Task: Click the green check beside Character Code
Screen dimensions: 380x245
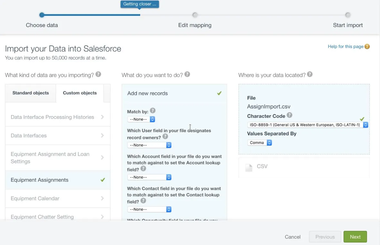Action: [x=362, y=119]
